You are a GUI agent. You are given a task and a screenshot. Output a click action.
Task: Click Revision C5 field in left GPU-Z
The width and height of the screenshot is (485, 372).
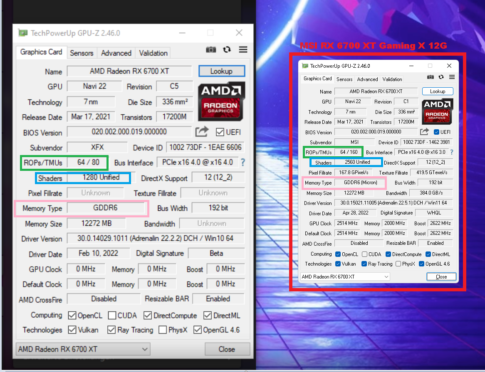(x=174, y=86)
